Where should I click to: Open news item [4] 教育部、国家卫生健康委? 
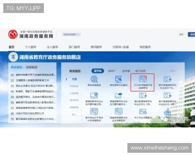(x=33, y=91)
